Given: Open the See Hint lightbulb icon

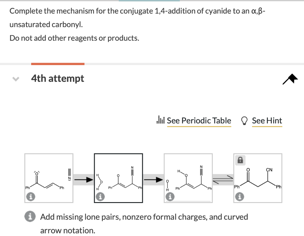Looking at the screenshot, I should (x=244, y=120).
